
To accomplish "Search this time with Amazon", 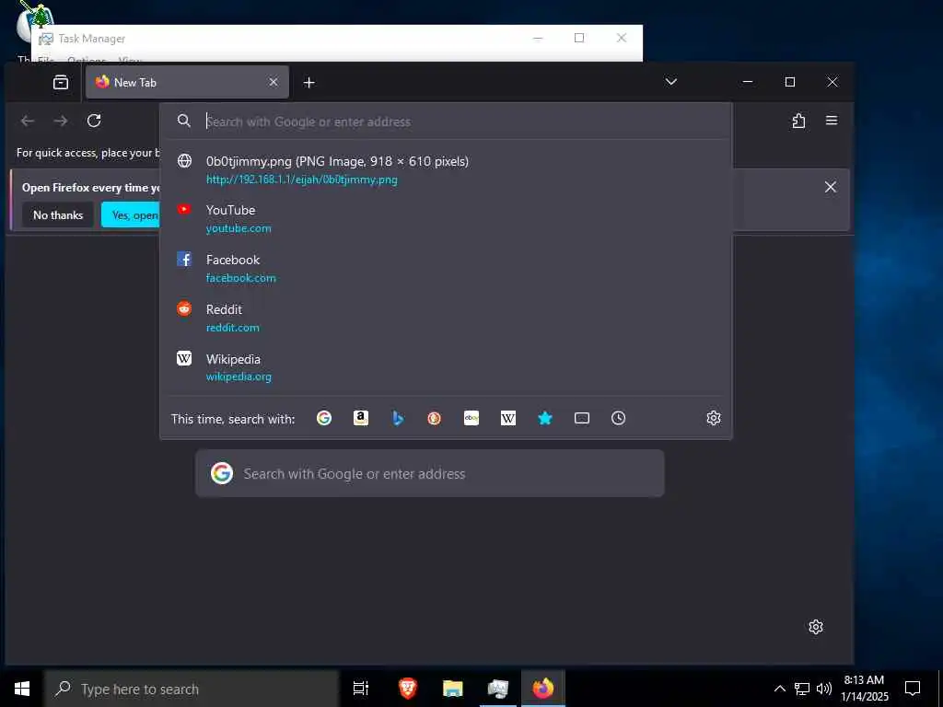I will pos(361,418).
